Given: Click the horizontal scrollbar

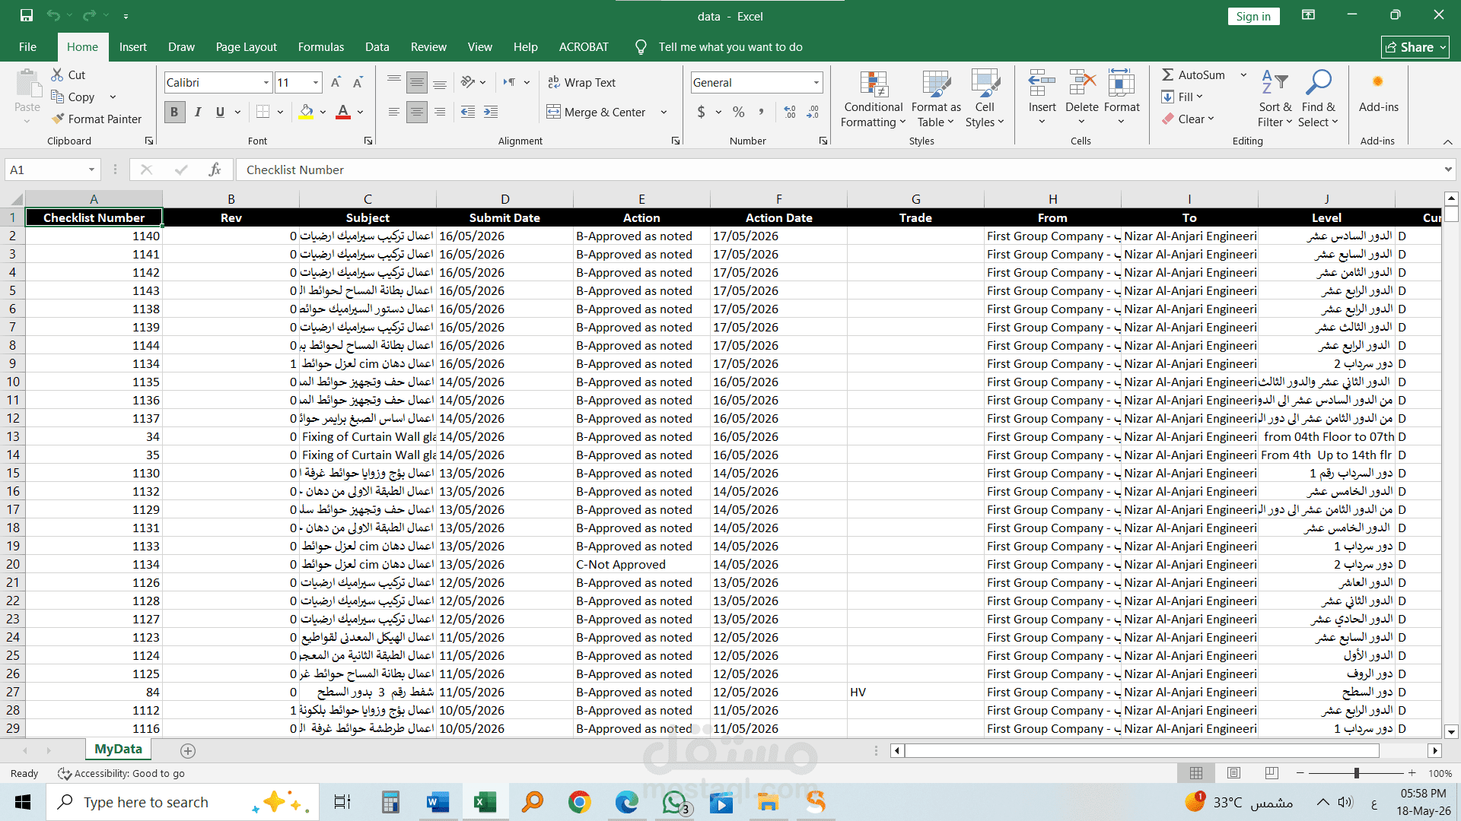Looking at the screenshot, I should (1141, 750).
